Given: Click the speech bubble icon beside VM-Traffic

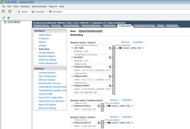Looking at the screenshot, I should [x=72, y=48].
